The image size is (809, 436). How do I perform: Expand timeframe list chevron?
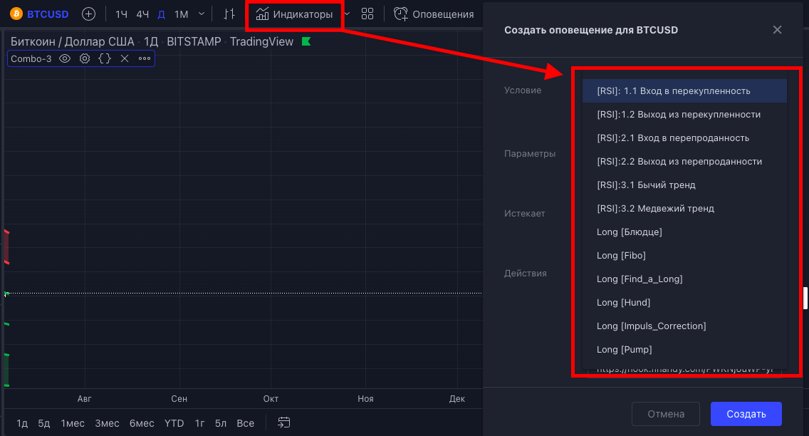202,14
